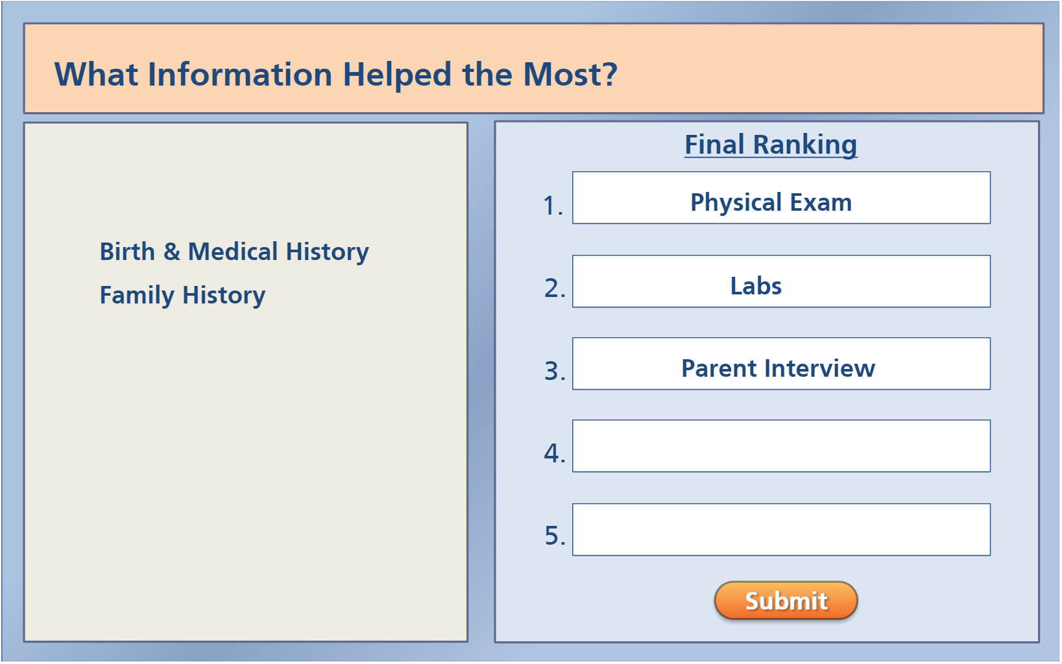Viewport: 1062px width, 664px height.
Task: Click the rank number 3 label
Action: 554,372
